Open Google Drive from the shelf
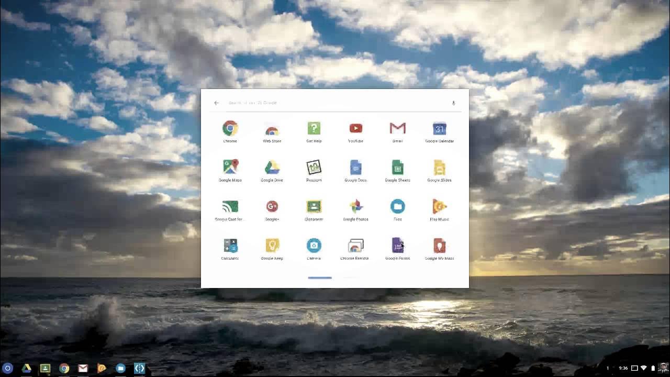The width and height of the screenshot is (670, 377). [26, 368]
